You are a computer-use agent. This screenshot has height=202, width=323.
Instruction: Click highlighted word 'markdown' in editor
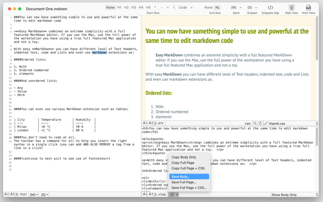(99, 52)
